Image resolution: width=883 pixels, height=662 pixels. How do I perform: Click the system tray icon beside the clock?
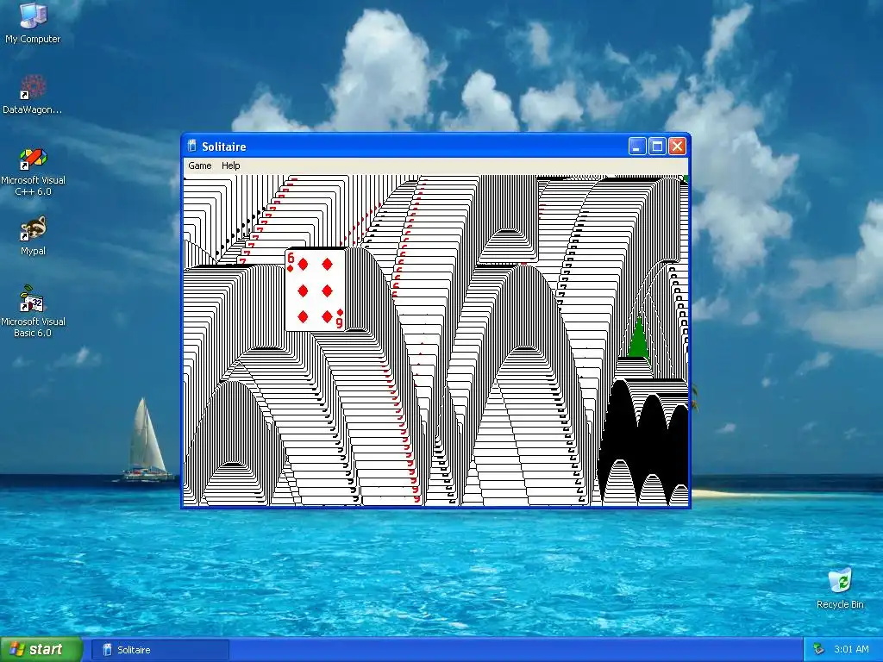click(x=819, y=650)
